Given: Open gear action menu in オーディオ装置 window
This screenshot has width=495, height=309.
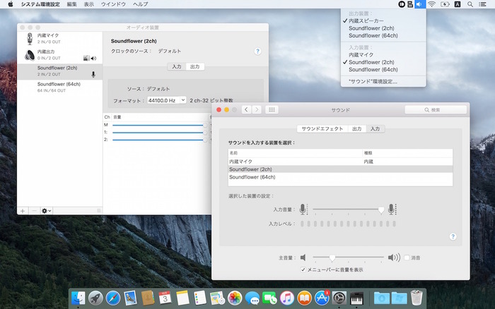Looking at the screenshot, I should (x=47, y=211).
